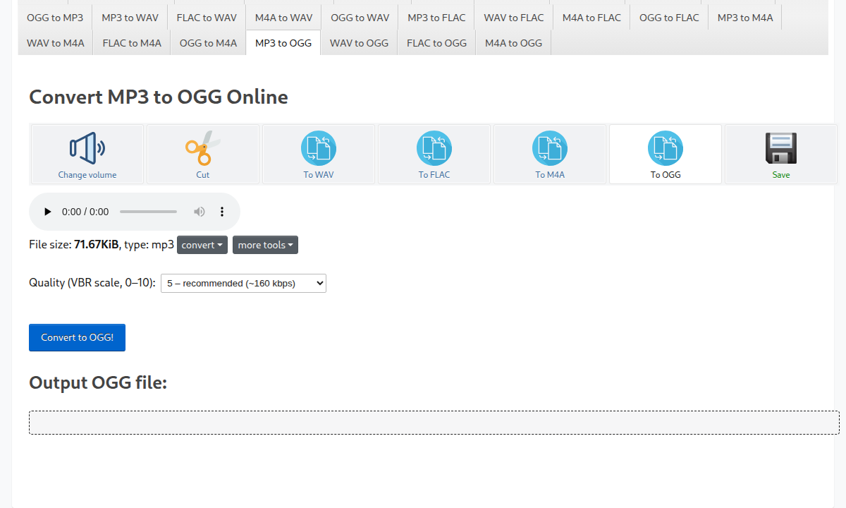Click the Output OGG file heading

(98, 382)
